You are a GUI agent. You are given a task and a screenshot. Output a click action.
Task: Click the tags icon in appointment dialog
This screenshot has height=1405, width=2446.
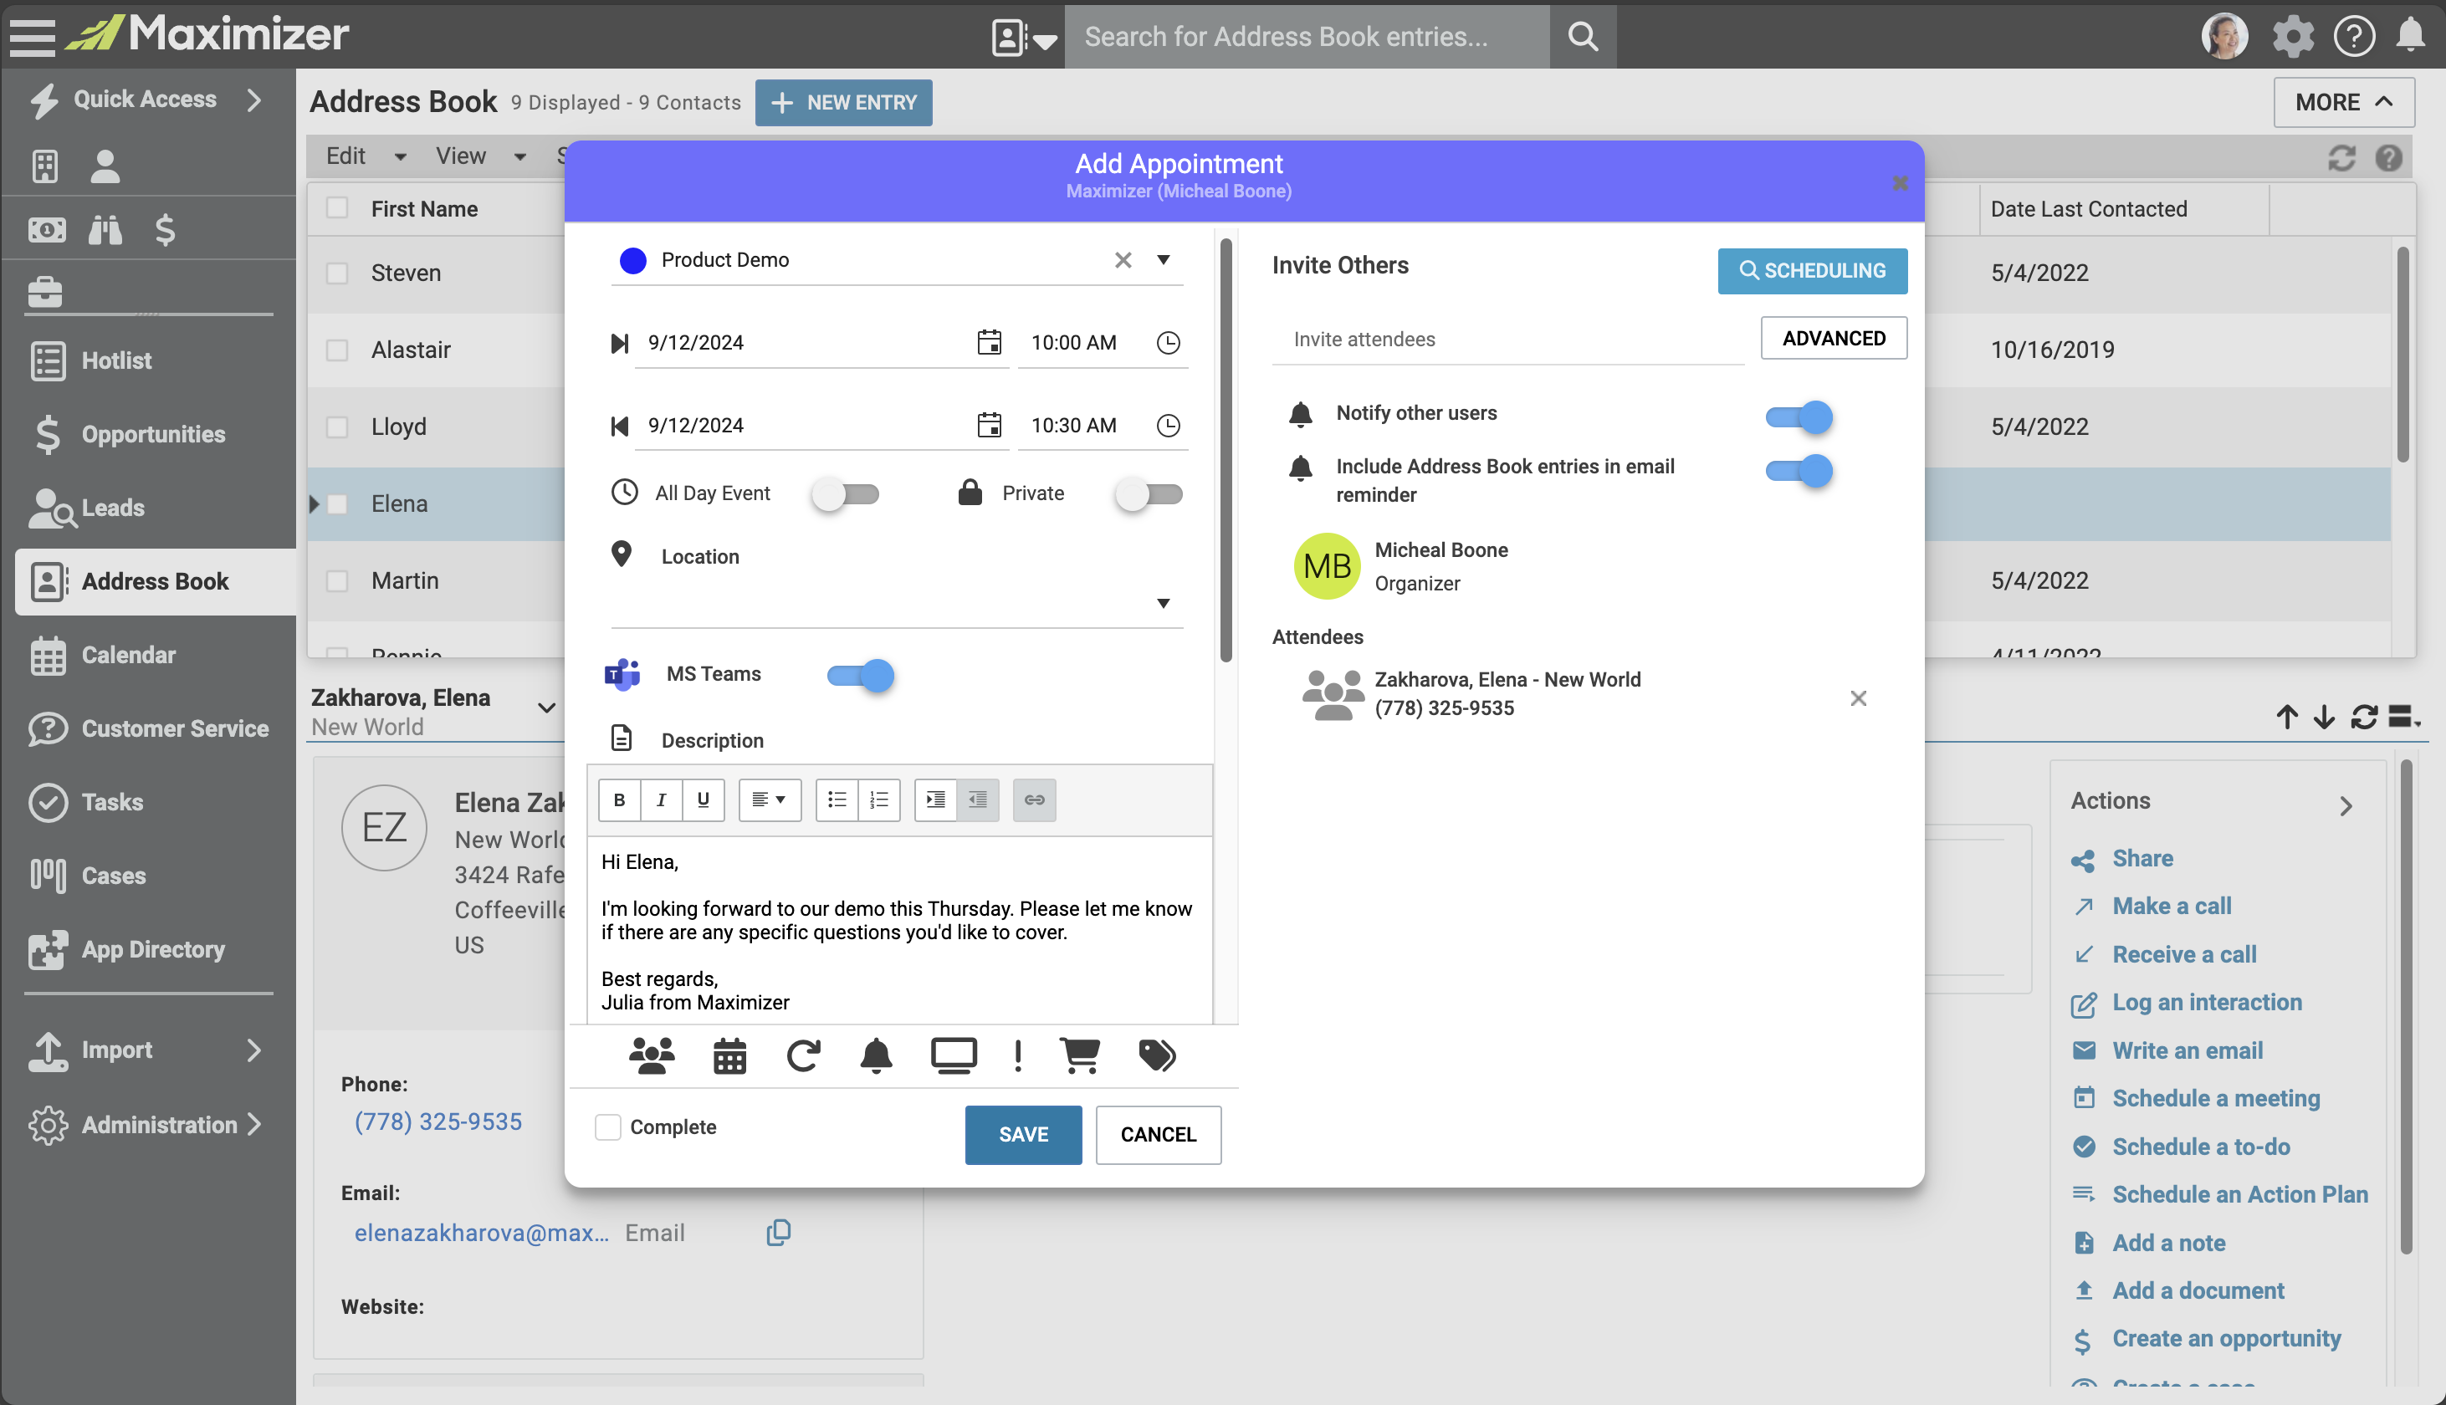click(1157, 1055)
